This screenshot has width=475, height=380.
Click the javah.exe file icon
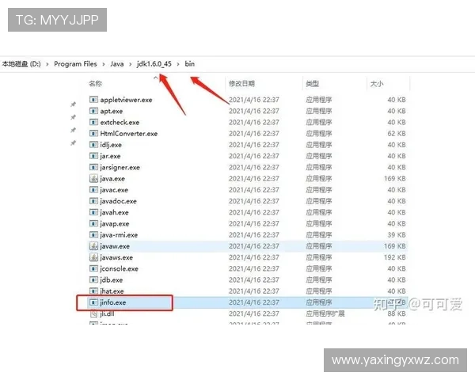(93, 212)
